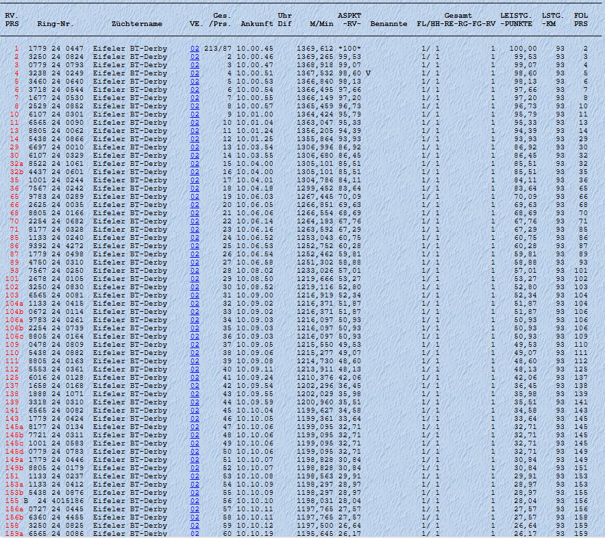Open the 02 link in the rank 2 row
The height and width of the screenshot is (538, 605).
pyautogui.click(x=195, y=57)
